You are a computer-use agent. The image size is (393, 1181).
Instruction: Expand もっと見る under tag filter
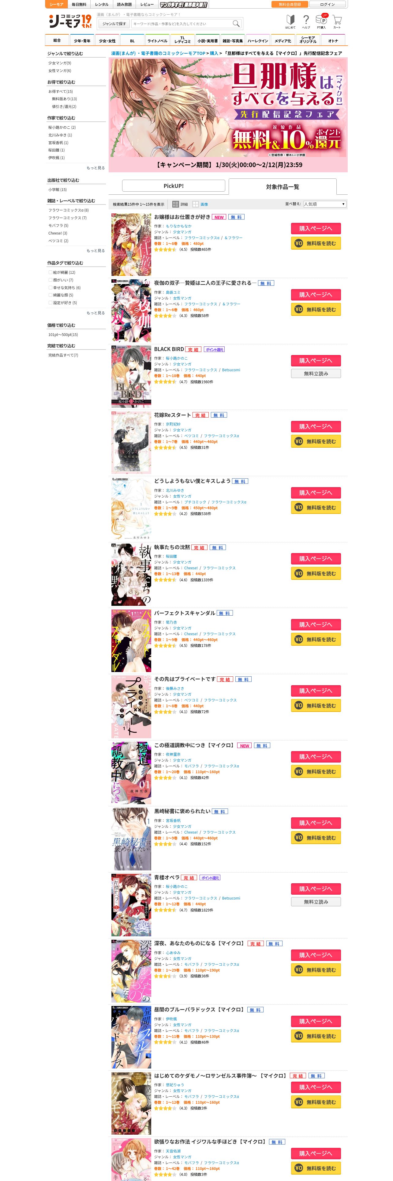coord(95,313)
